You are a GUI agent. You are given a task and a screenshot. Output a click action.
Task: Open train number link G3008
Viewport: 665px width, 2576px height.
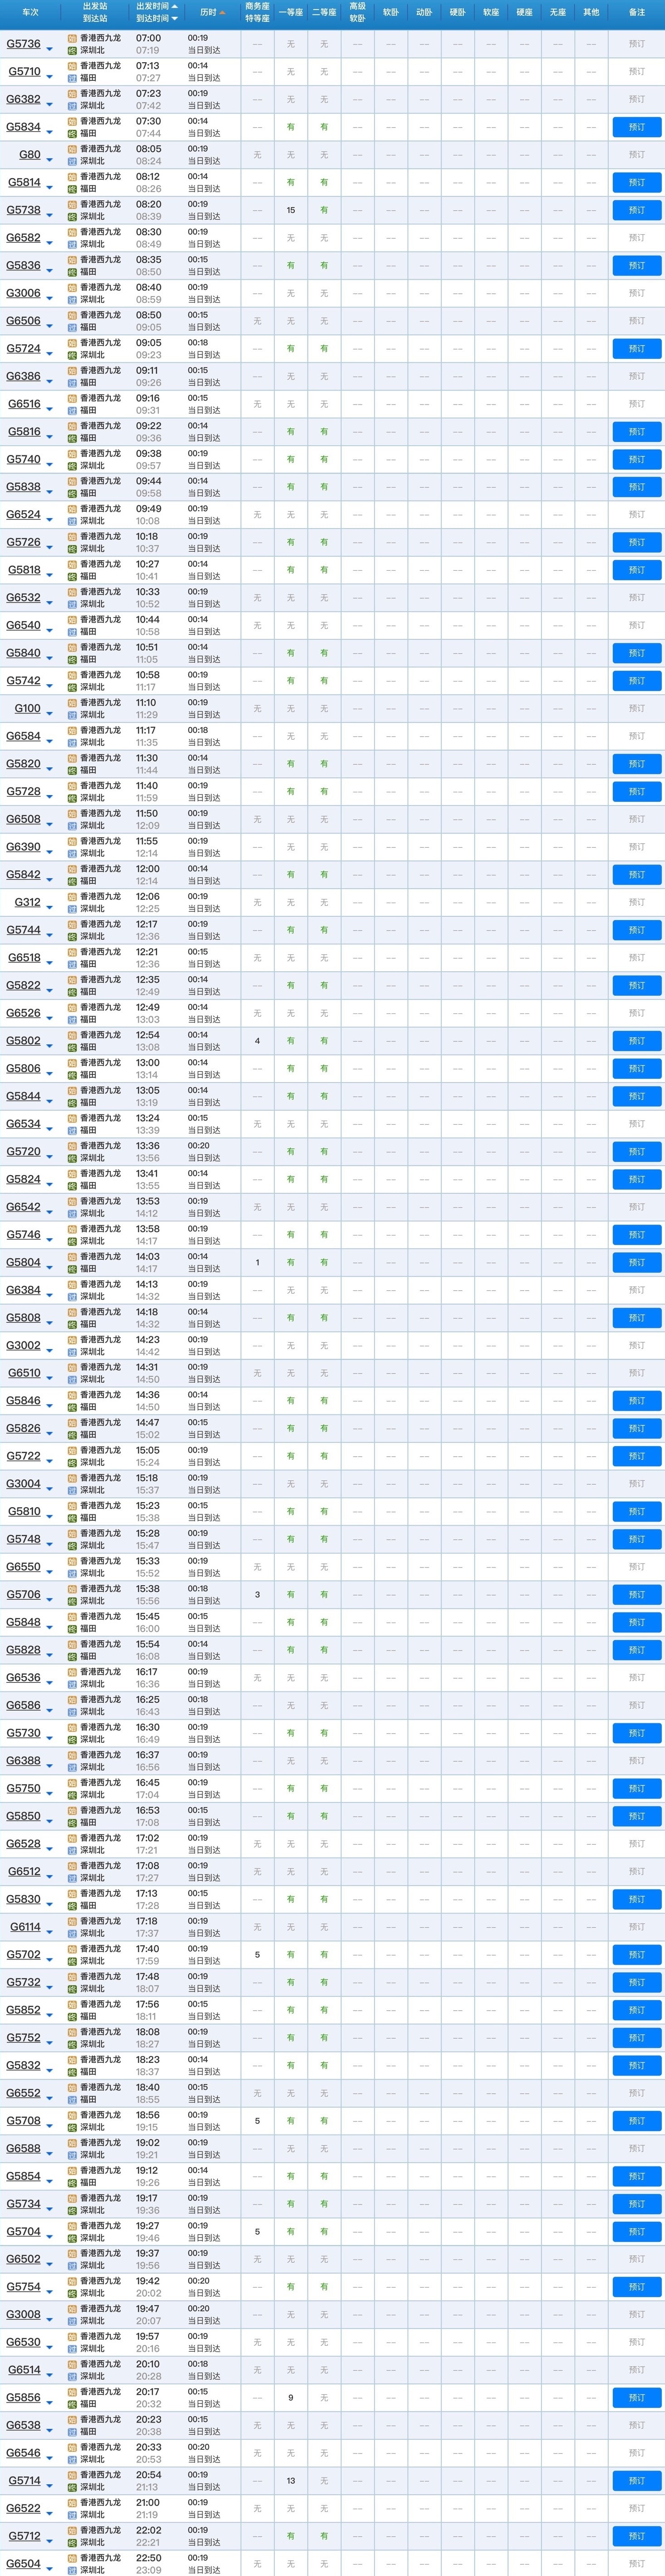click(24, 2315)
